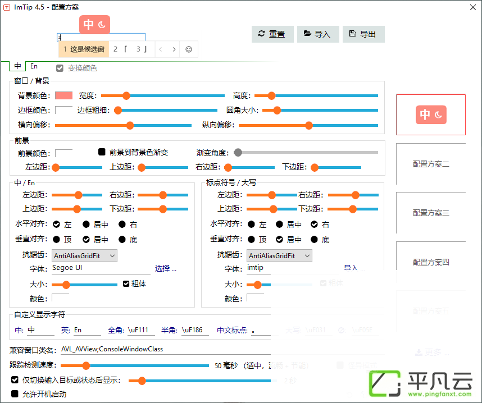Click the 重置 reset button
This screenshot has height=403, width=482.
point(272,34)
